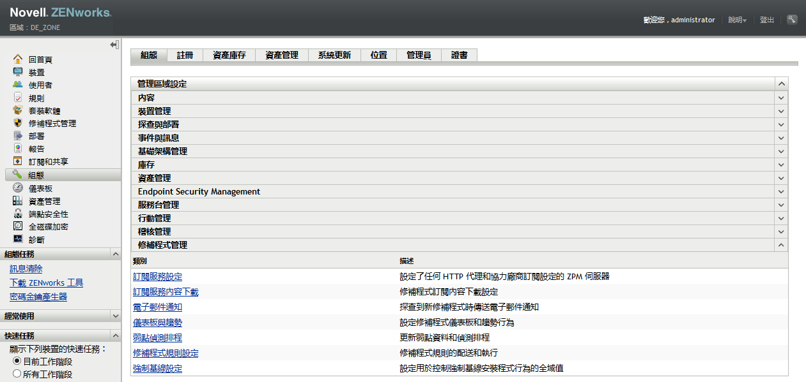Switch to the 資產管理 tab
This screenshot has height=382, width=806.
click(x=281, y=55)
